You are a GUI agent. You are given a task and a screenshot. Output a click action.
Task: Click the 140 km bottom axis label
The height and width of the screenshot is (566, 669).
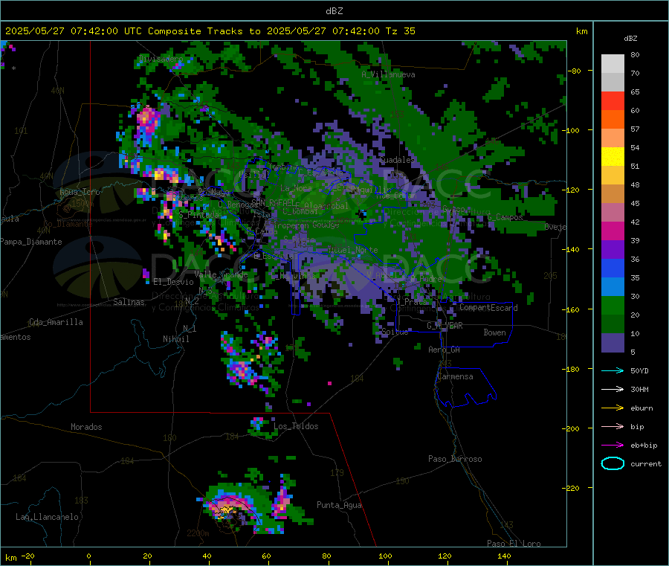point(504,556)
